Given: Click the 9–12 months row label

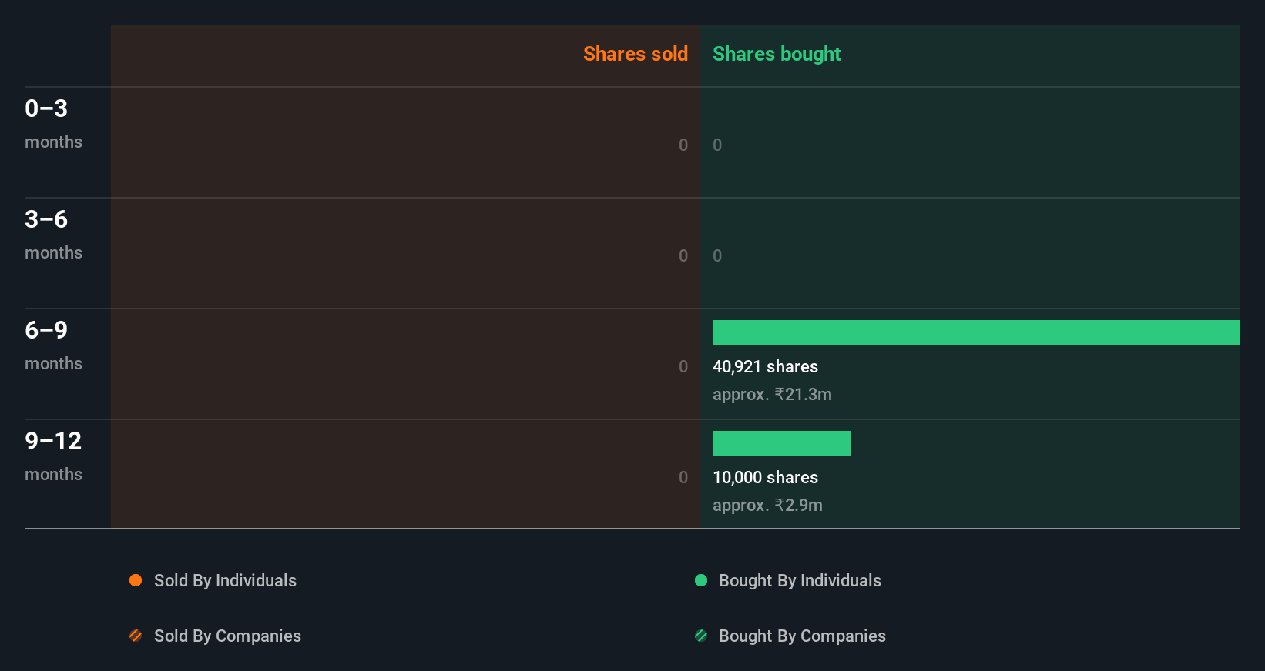Looking at the screenshot, I should pyautogui.click(x=53, y=456).
